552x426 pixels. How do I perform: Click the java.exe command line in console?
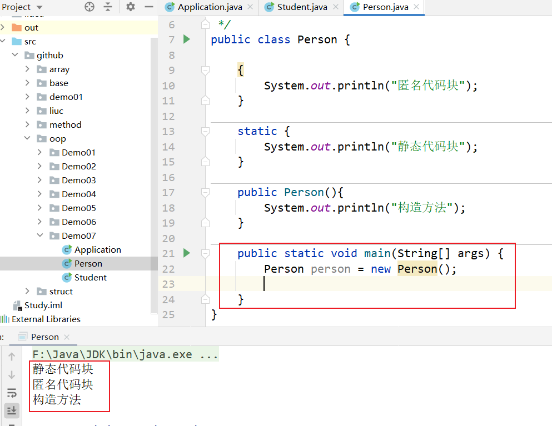tap(125, 354)
